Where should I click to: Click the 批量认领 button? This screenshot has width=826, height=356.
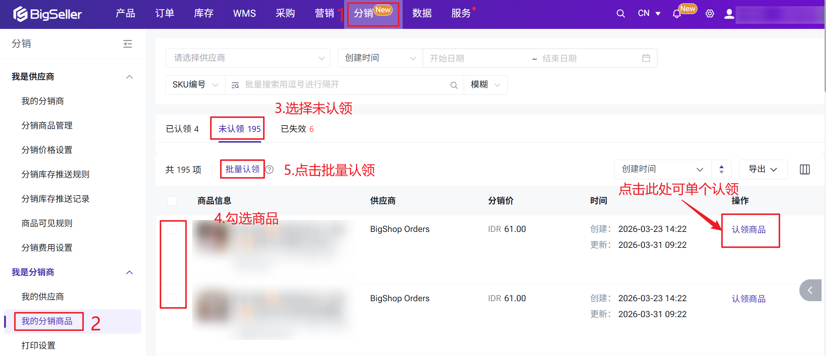243,169
